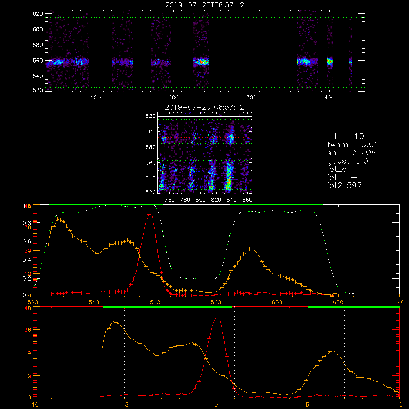Click x-axis label -5 of bottom plot

click(125, 405)
